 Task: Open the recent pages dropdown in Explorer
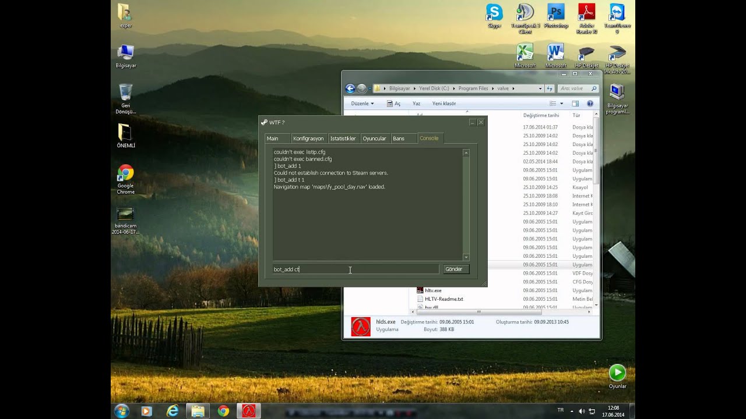[x=370, y=88]
